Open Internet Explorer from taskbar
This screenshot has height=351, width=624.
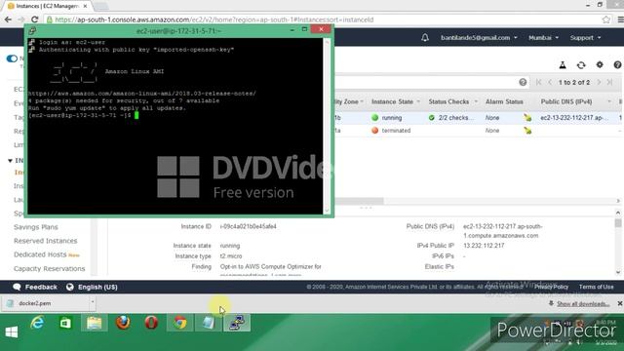pyautogui.click(x=37, y=323)
